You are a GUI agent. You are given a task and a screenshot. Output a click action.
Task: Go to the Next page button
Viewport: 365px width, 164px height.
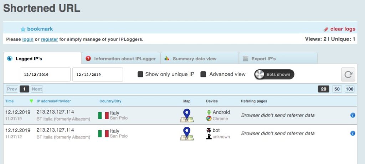[x=37, y=89]
